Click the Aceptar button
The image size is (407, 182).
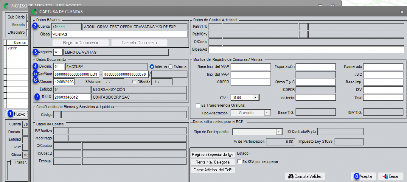(x=363, y=176)
